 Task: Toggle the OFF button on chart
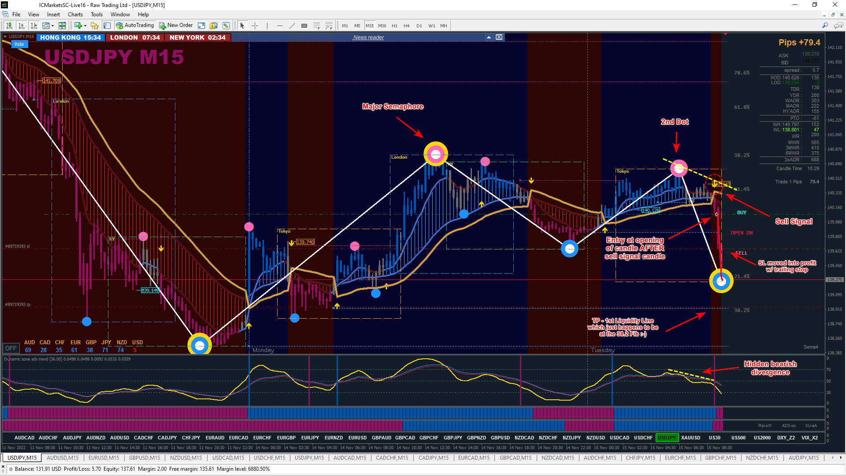pyautogui.click(x=11, y=348)
